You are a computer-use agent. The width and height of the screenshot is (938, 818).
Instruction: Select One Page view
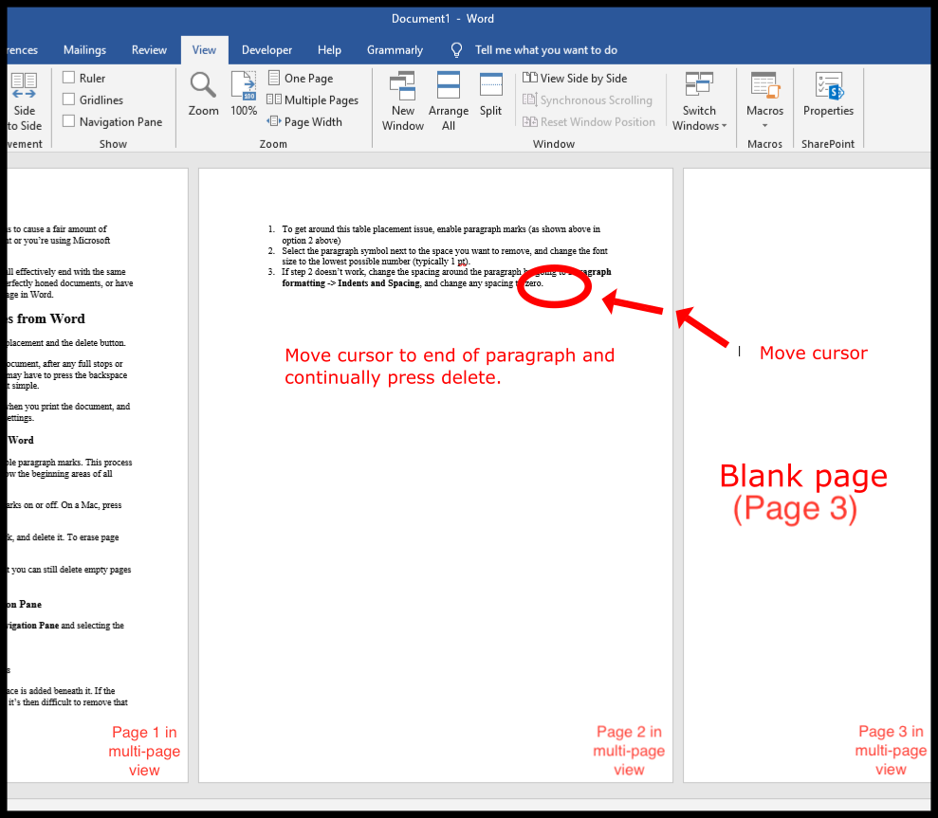[x=301, y=78]
